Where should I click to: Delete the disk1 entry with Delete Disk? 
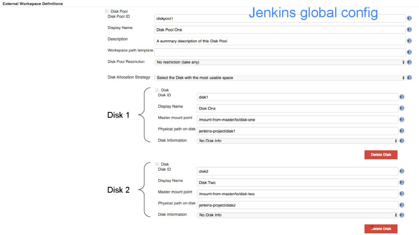(381, 155)
